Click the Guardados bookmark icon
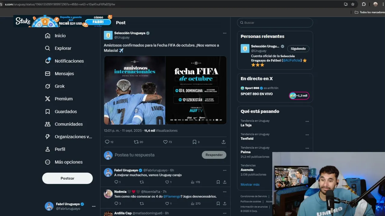This screenshot has height=216, width=385. (48, 112)
